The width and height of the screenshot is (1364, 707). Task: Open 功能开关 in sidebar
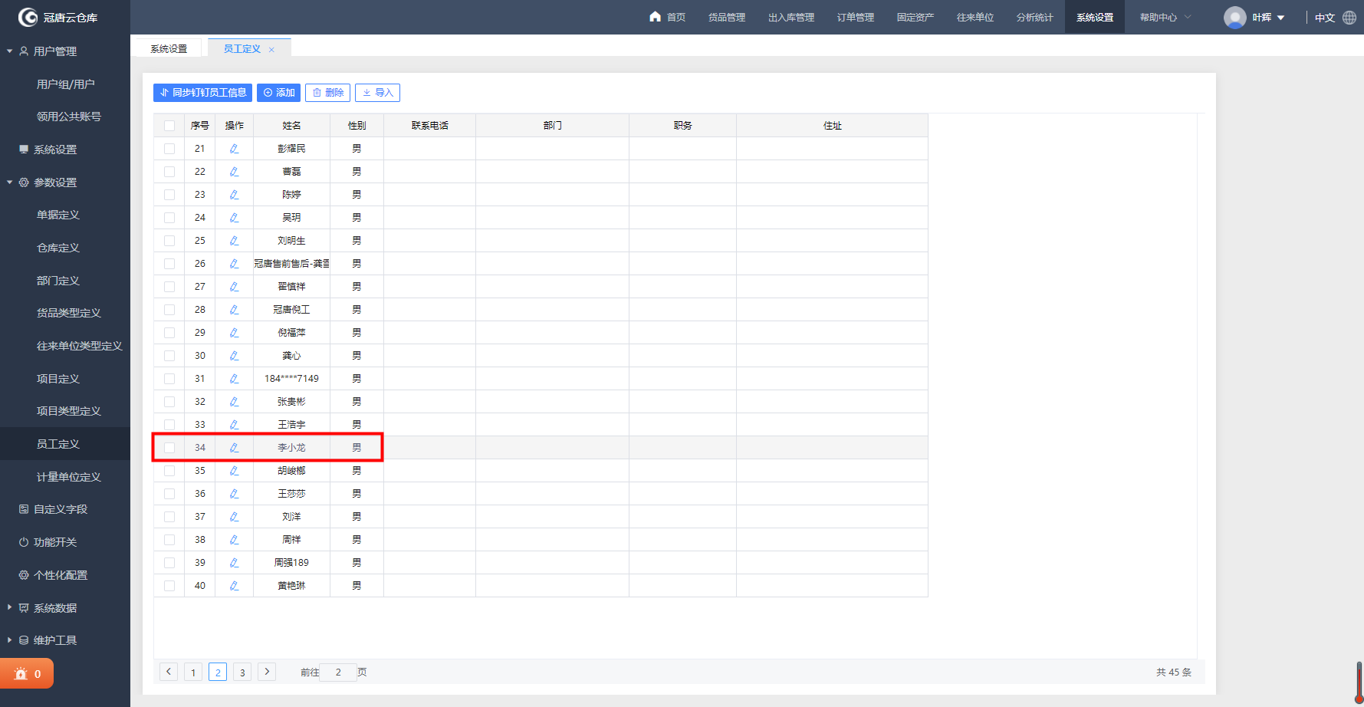(55, 542)
